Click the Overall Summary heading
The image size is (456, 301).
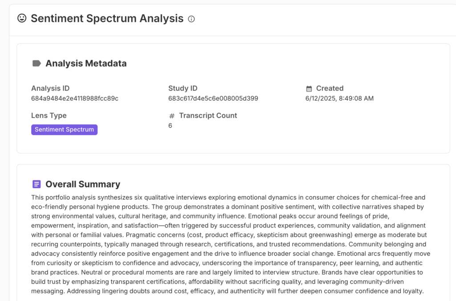click(x=83, y=184)
